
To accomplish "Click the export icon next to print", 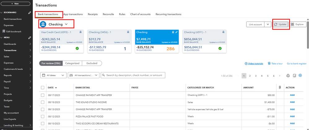I will click(294, 75).
